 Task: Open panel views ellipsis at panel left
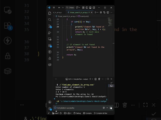point(56,79)
